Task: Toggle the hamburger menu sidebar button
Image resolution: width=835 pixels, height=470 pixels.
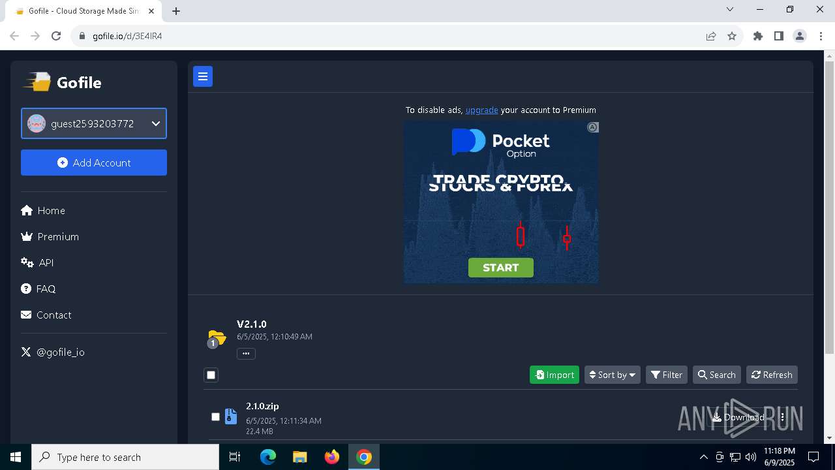Action: 203,76
